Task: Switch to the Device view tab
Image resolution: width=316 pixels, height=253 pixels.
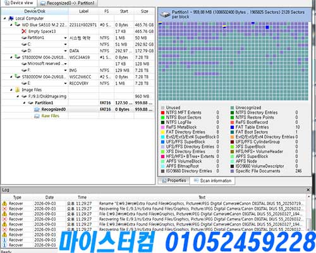Action: click(19, 3)
